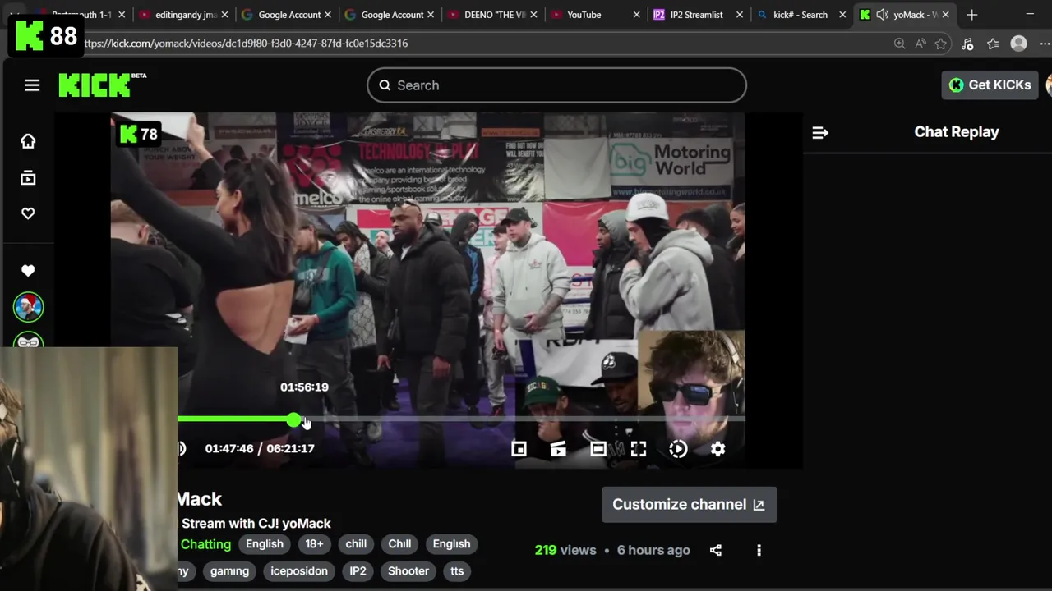Click the KICK logo

(x=102, y=85)
